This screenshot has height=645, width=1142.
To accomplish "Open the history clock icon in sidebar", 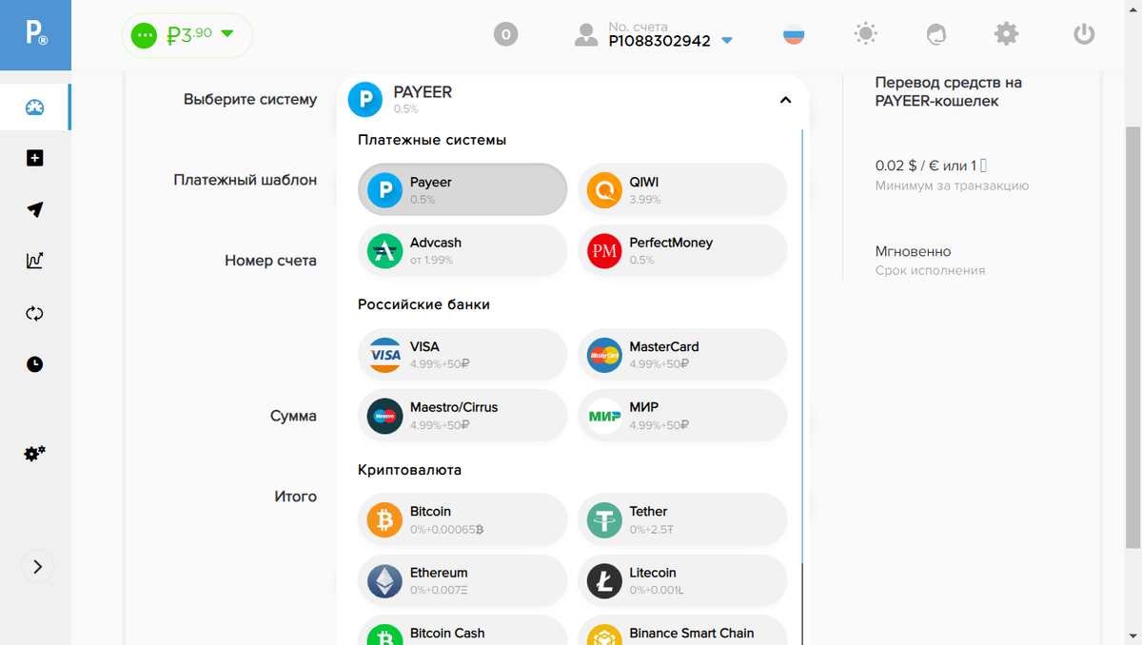I will click(35, 364).
